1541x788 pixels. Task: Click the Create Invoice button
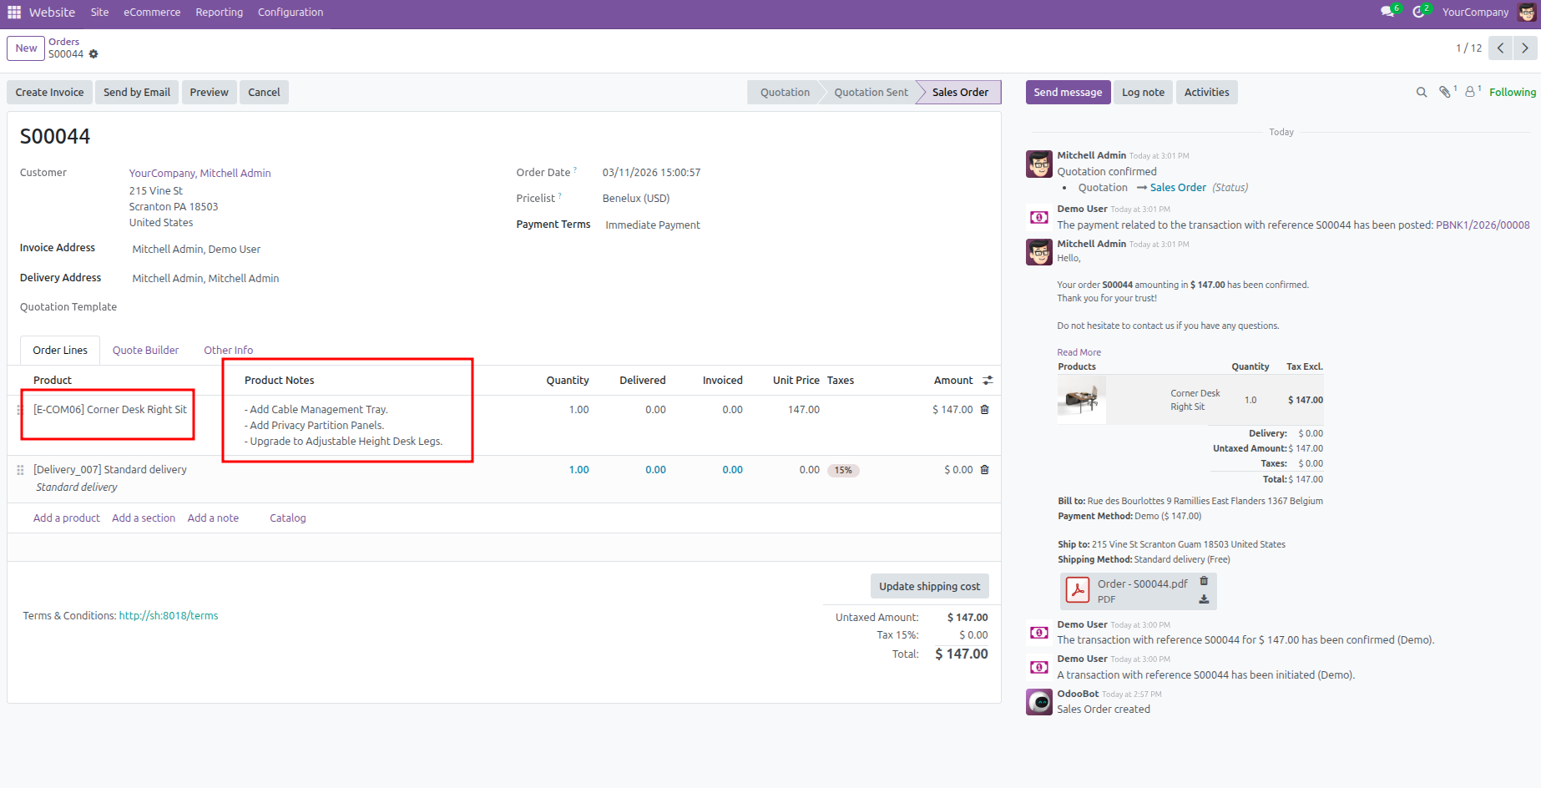point(49,93)
